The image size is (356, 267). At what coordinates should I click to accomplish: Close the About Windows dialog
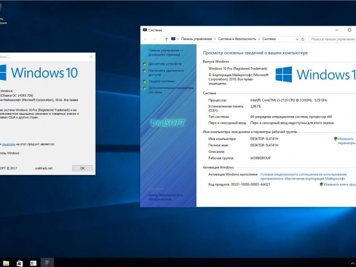pos(91,57)
